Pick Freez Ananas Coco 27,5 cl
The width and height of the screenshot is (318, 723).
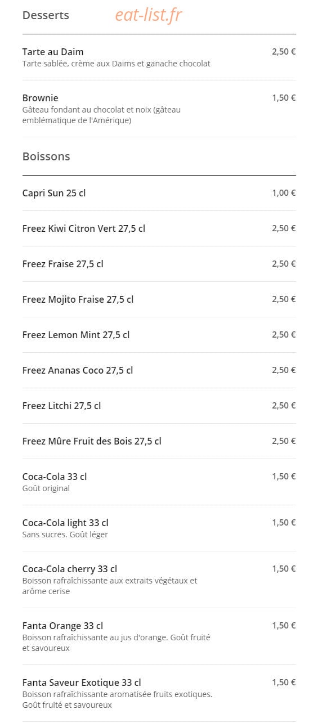159,370
